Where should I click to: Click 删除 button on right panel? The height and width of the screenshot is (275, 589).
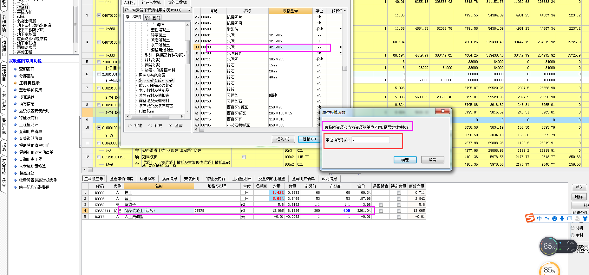coord(579,197)
